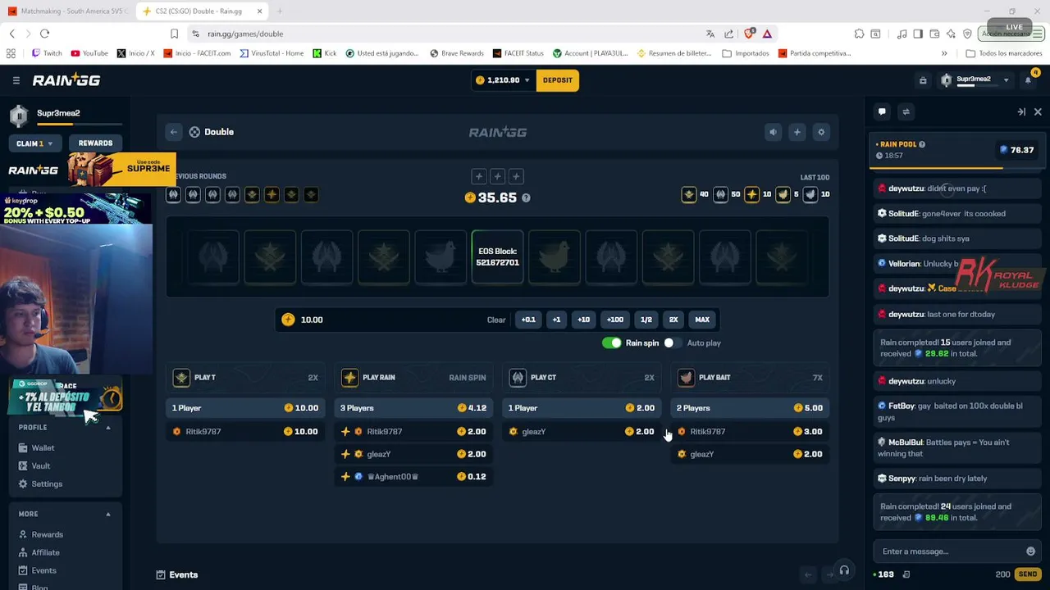Click the translate icon in the address bar

(710, 34)
